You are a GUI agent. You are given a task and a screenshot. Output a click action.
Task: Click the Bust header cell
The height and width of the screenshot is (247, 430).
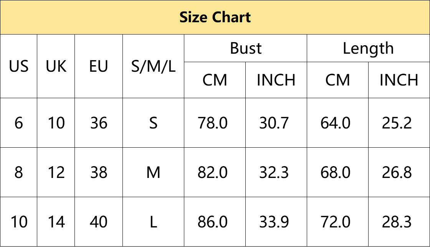(x=245, y=48)
